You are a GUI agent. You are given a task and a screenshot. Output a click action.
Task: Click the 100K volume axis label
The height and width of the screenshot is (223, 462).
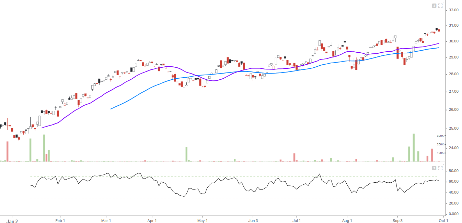coord(440,153)
